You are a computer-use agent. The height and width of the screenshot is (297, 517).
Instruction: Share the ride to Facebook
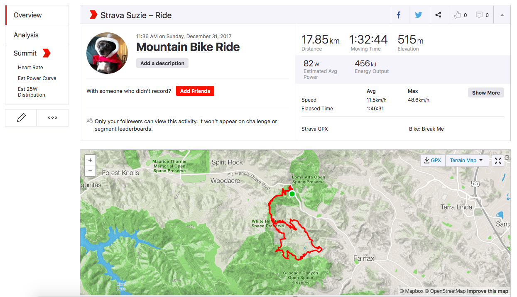click(399, 15)
